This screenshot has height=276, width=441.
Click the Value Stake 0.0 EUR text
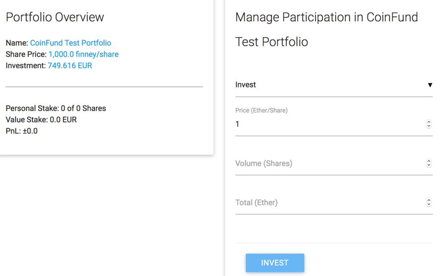[x=41, y=120]
